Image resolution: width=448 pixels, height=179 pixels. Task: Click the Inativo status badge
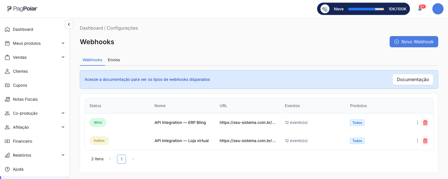pyautogui.click(x=99, y=141)
